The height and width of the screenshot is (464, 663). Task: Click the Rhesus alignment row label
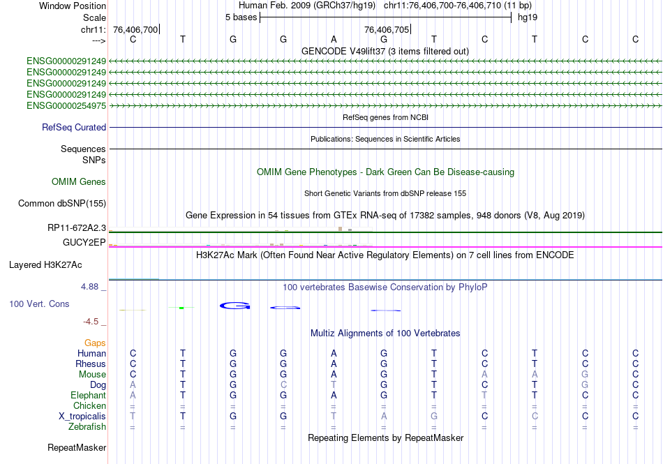click(x=91, y=364)
